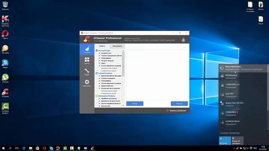Select the uTorrent desktop shortcut
The height and width of the screenshot is (151, 269).
click(5, 78)
